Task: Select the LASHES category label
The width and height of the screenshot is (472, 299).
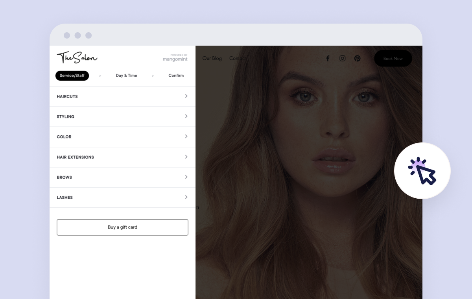Action: [65, 197]
